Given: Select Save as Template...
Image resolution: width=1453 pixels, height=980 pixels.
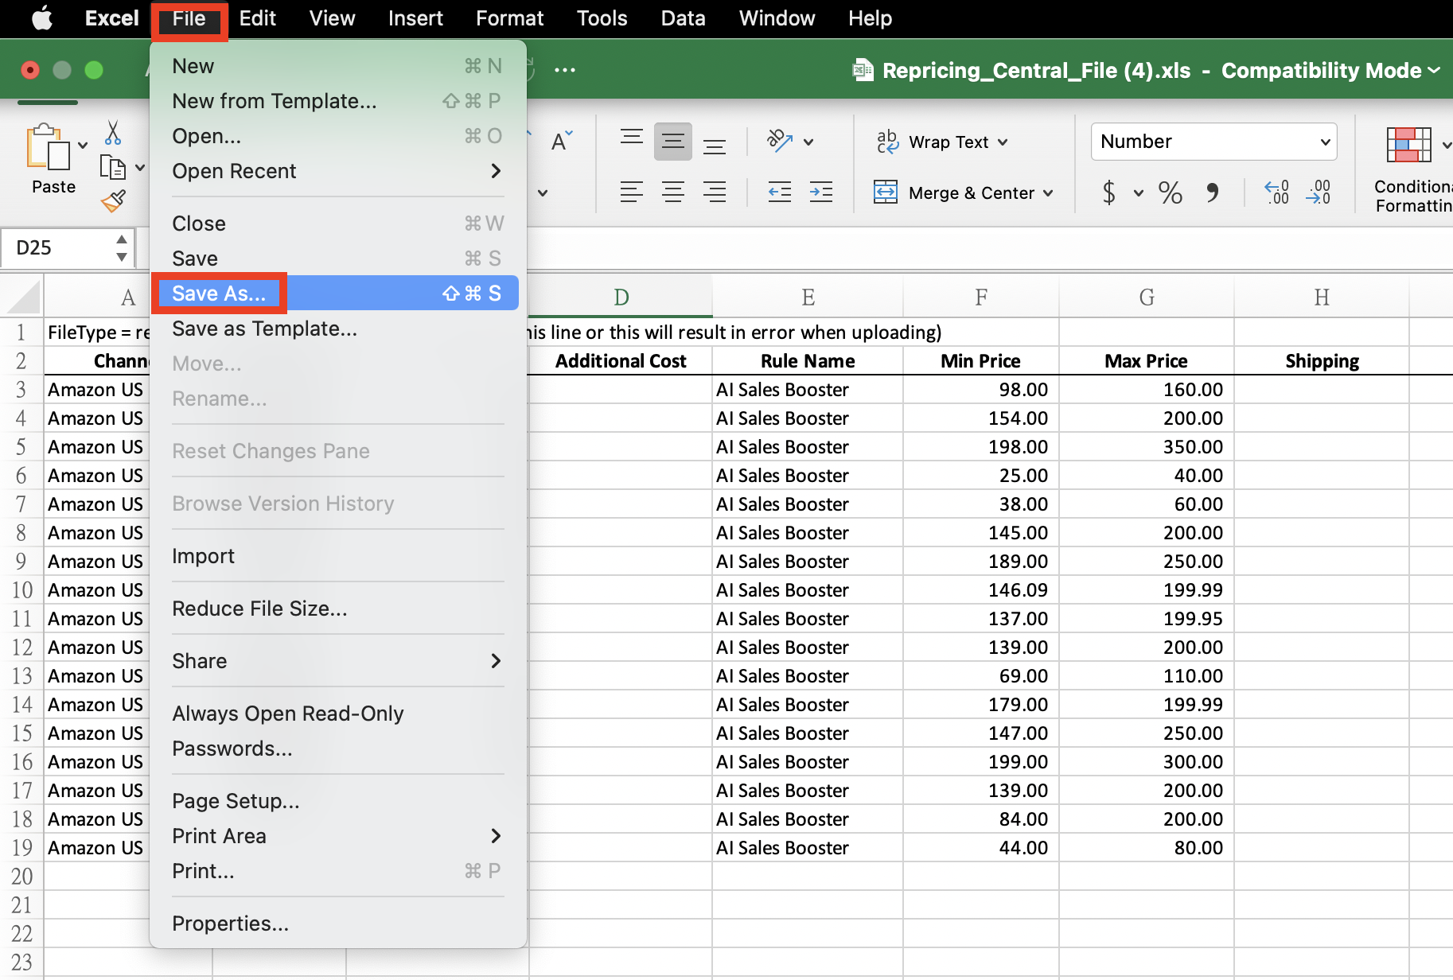Looking at the screenshot, I should (337, 329).
